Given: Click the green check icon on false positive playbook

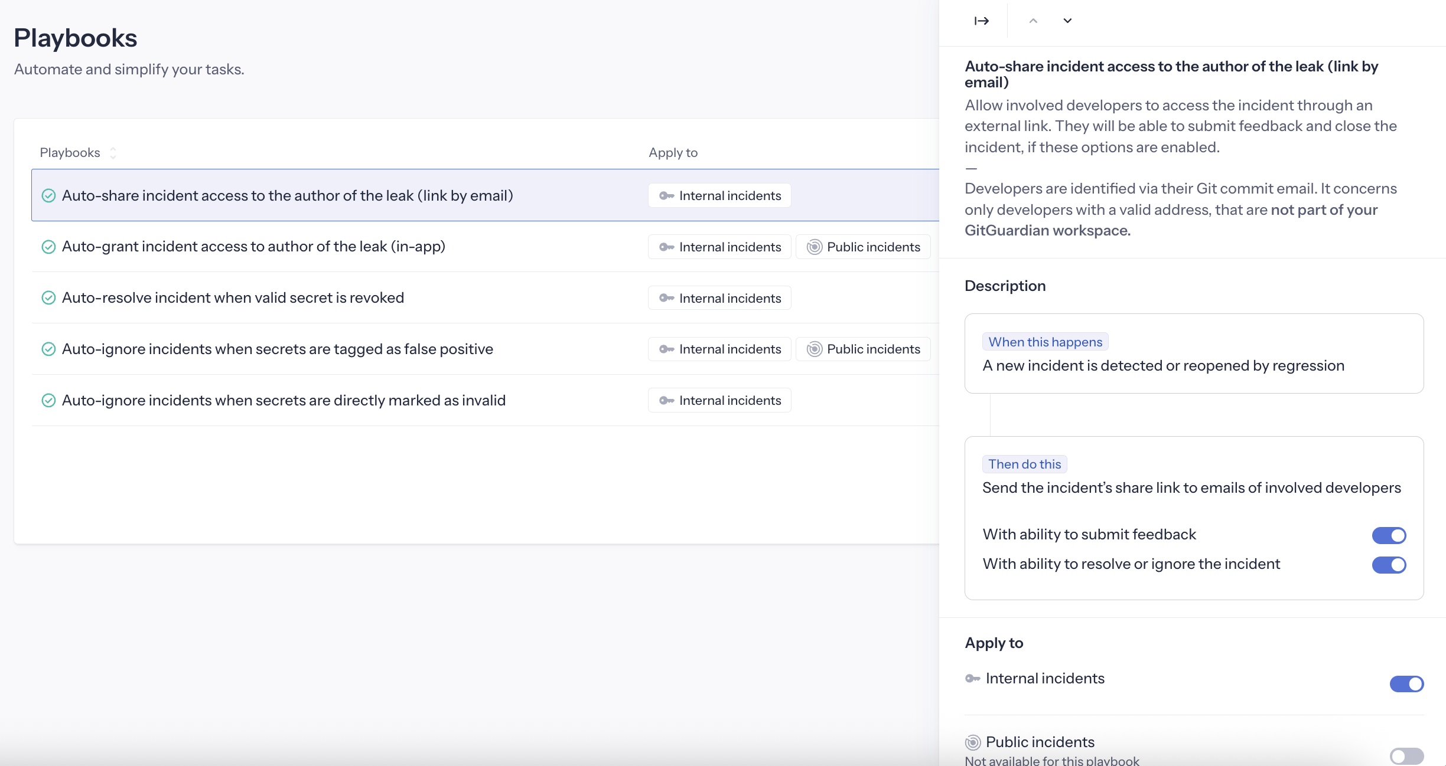Looking at the screenshot, I should pyautogui.click(x=49, y=349).
